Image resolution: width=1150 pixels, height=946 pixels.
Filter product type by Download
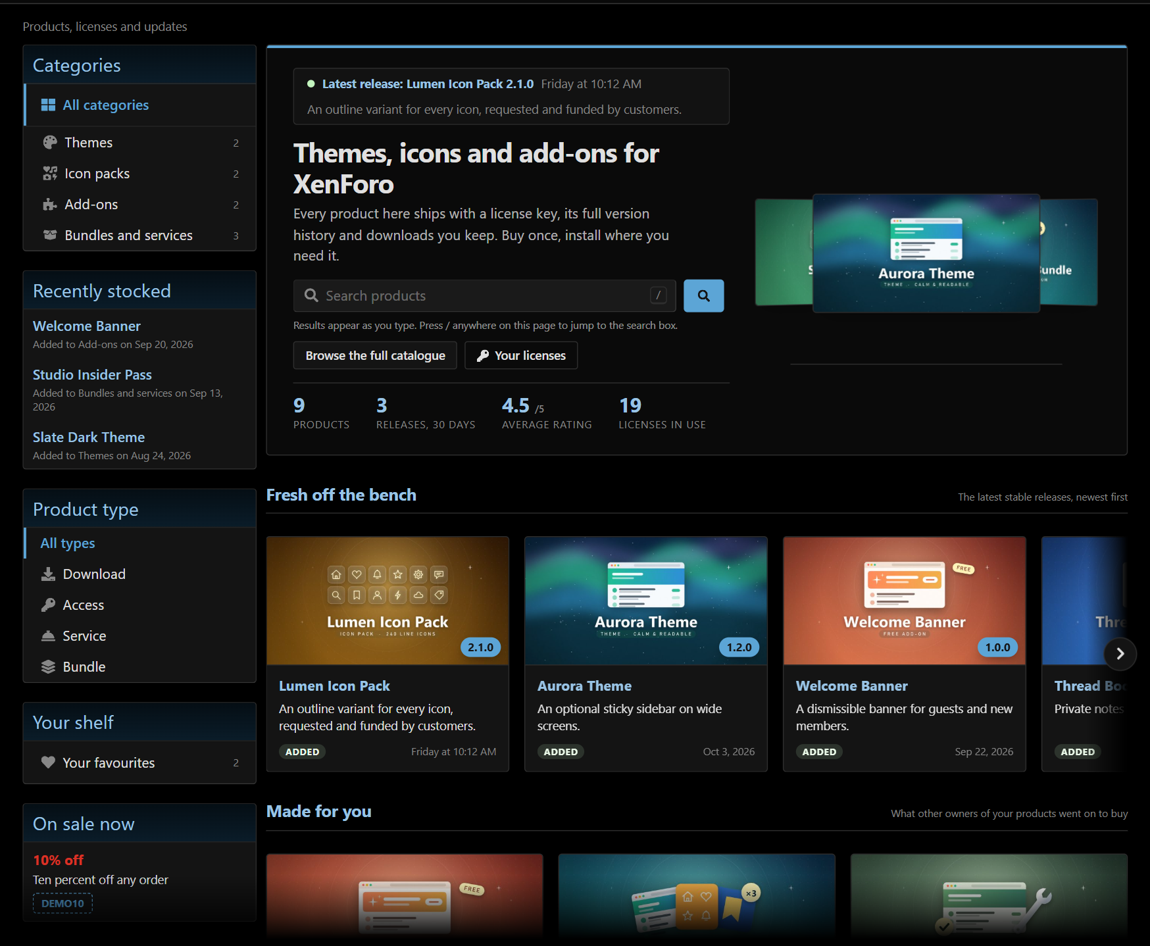point(139,574)
